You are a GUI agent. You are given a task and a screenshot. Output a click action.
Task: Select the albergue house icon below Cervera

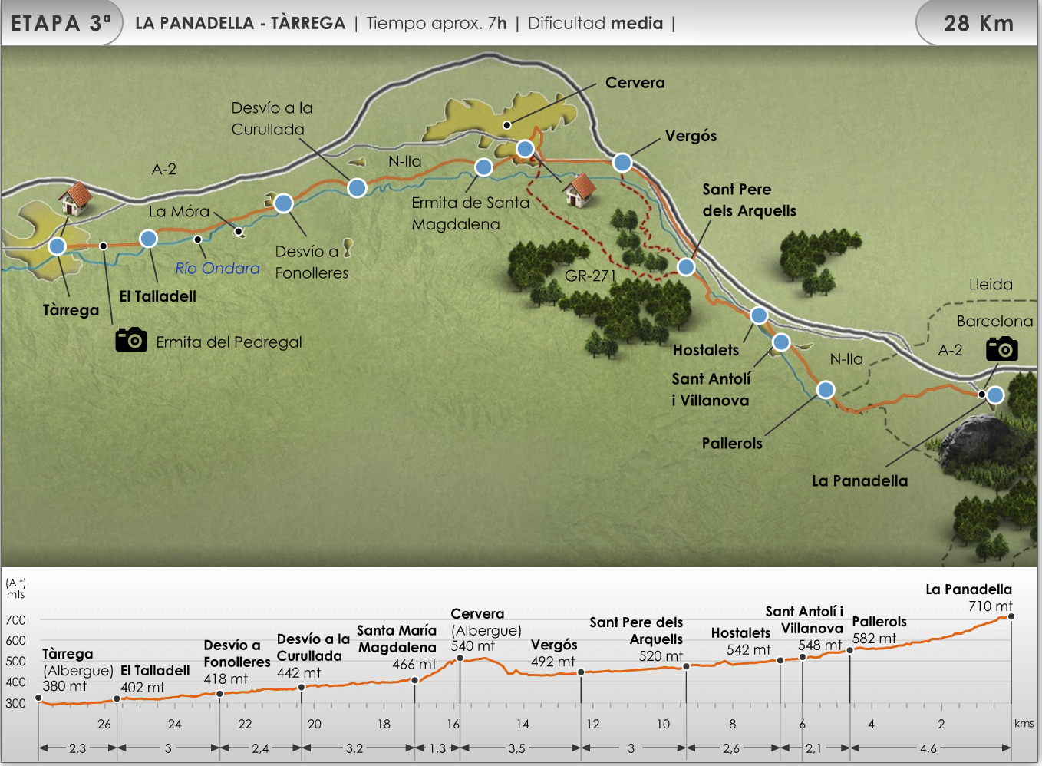pos(579,190)
